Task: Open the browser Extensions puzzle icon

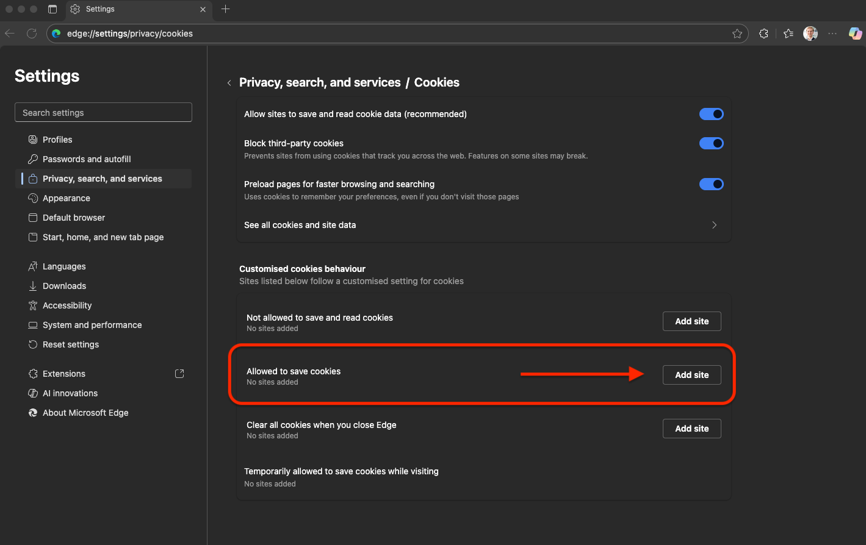Action: tap(763, 34)
